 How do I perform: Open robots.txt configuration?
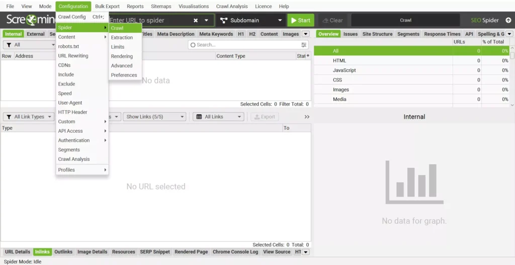coord(82,46)
